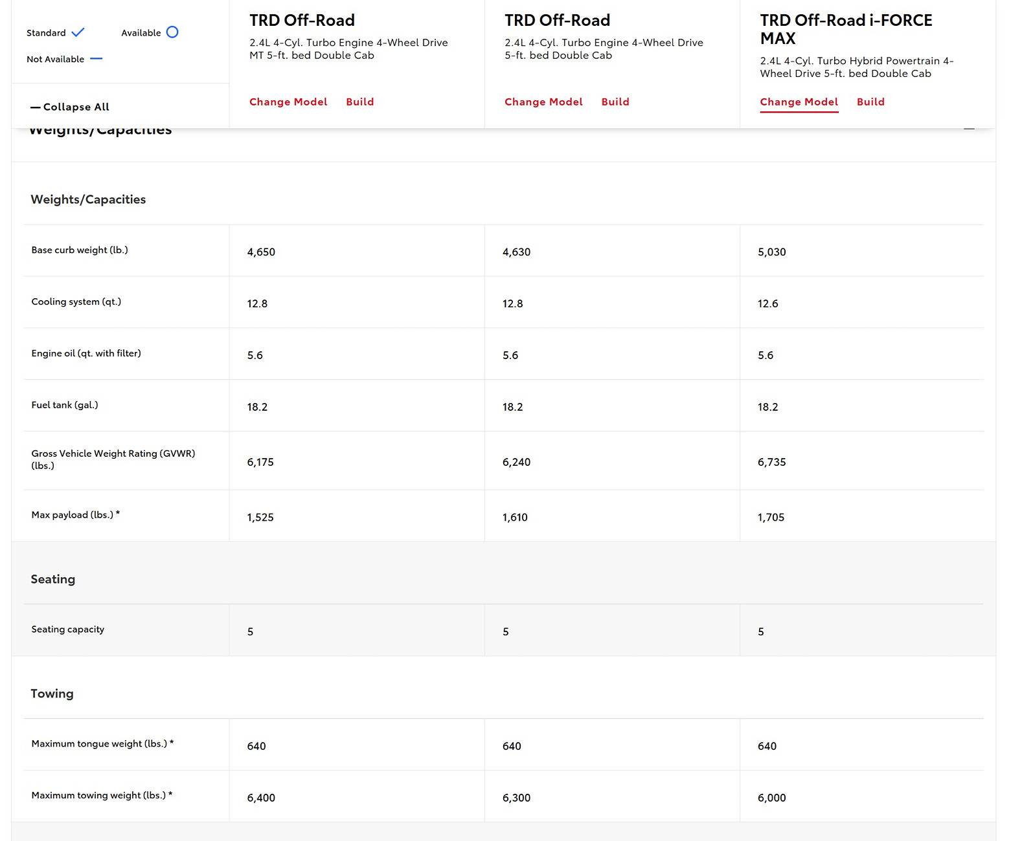
Task: Click the 6,175 GVWR value
Action: [260, 463]
